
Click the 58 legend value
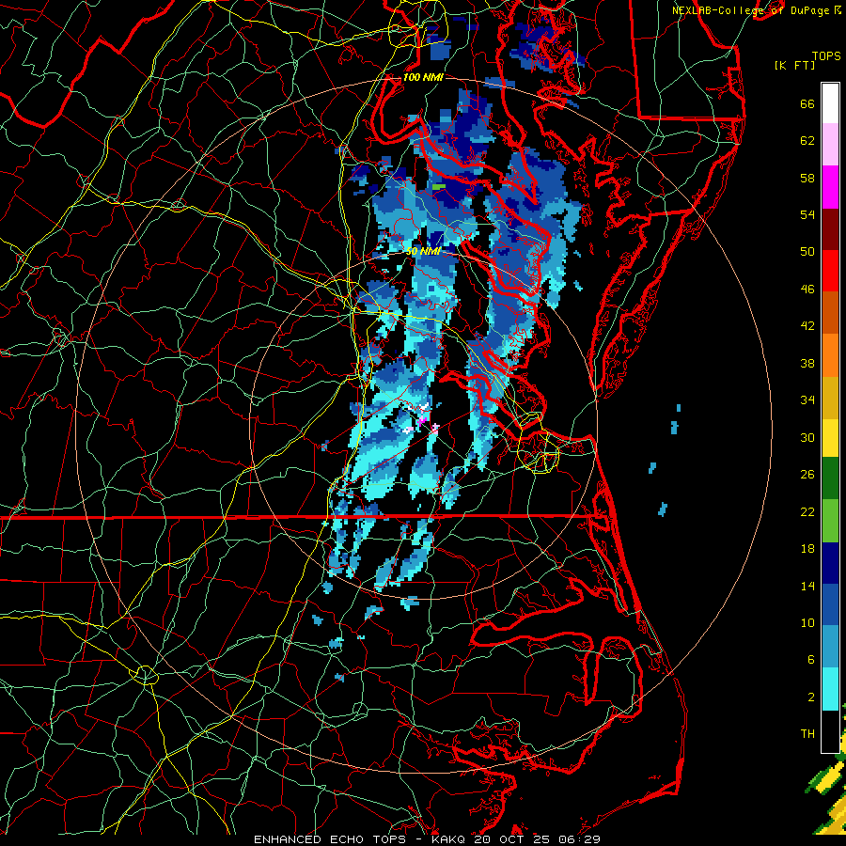click(807, 178)
